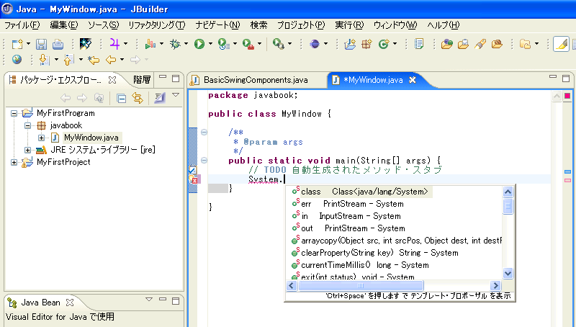Start debugging with the bug icon
This screenshot has height=327, width=576.
(175, 45)
